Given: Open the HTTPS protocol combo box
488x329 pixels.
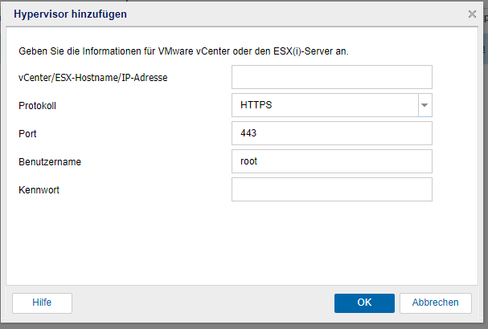Looking at the screenshot, I should click(x=332, y=105).
